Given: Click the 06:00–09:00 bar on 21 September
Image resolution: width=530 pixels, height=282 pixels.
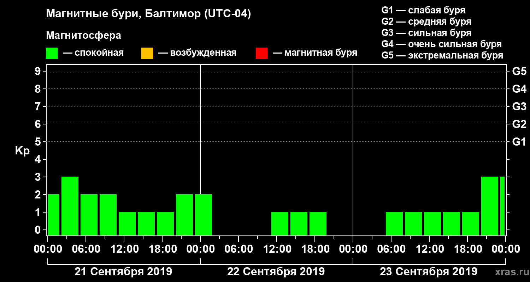Looking at the screenshot, I should 89,215.
